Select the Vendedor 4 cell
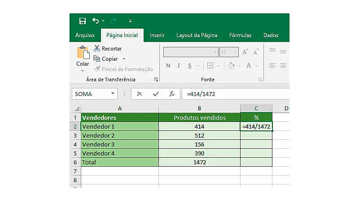This screenshot has height=201, width=359. tap(120, 153)
